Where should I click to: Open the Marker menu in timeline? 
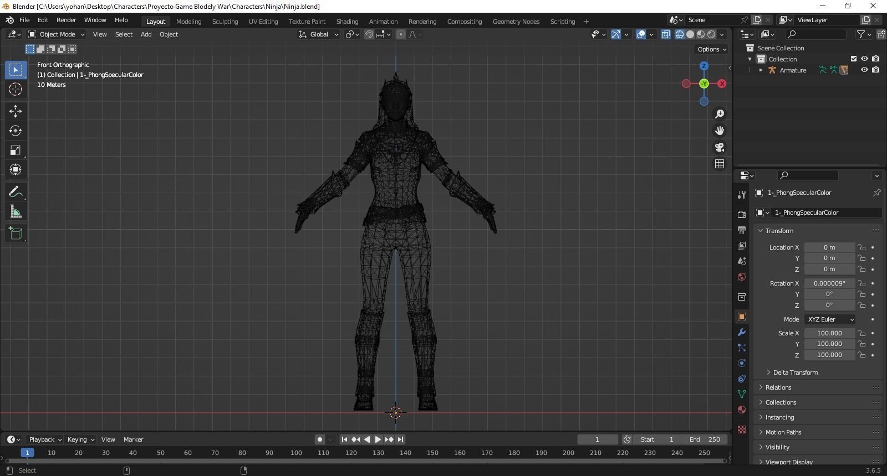coord(133,439)
